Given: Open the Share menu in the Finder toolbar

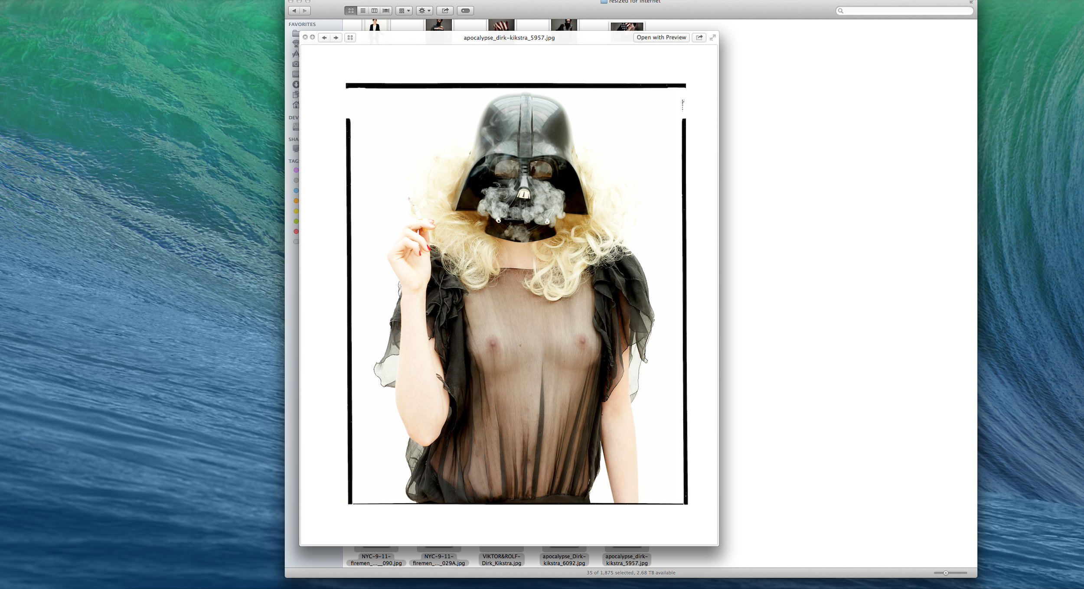Looking at the screenshot, I should tap(444, 11).
